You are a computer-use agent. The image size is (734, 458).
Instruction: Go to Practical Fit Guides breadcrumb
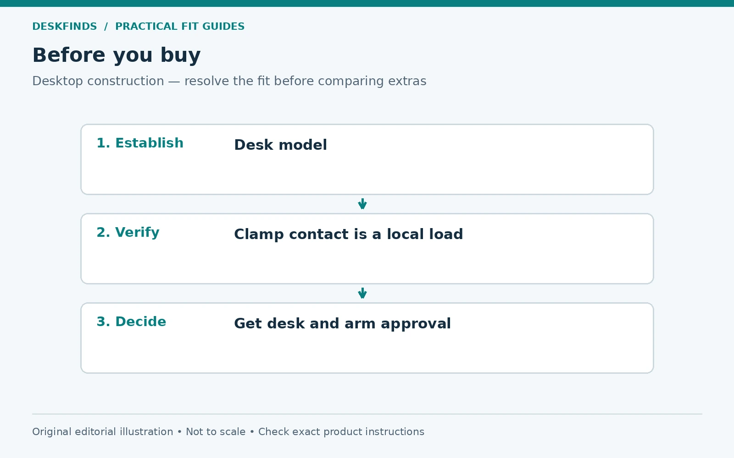tap(180, 27)
